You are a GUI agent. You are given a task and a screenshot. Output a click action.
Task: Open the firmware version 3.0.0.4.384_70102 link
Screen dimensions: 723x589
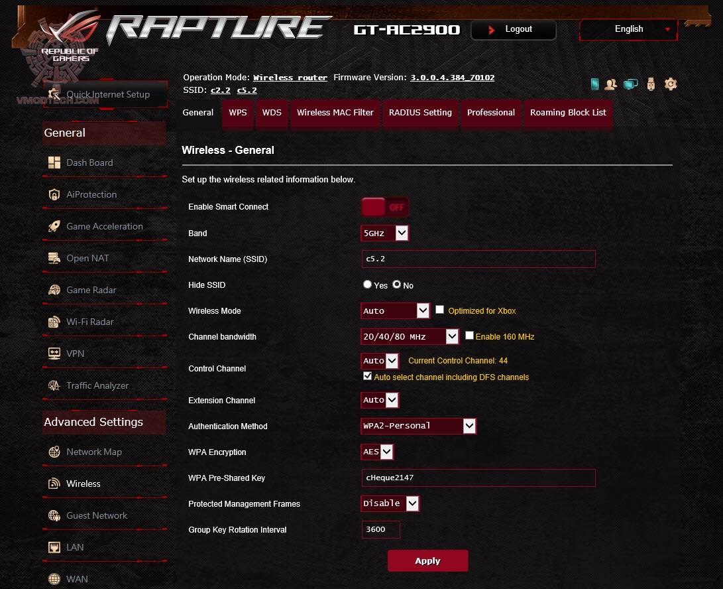click(453, 78)
